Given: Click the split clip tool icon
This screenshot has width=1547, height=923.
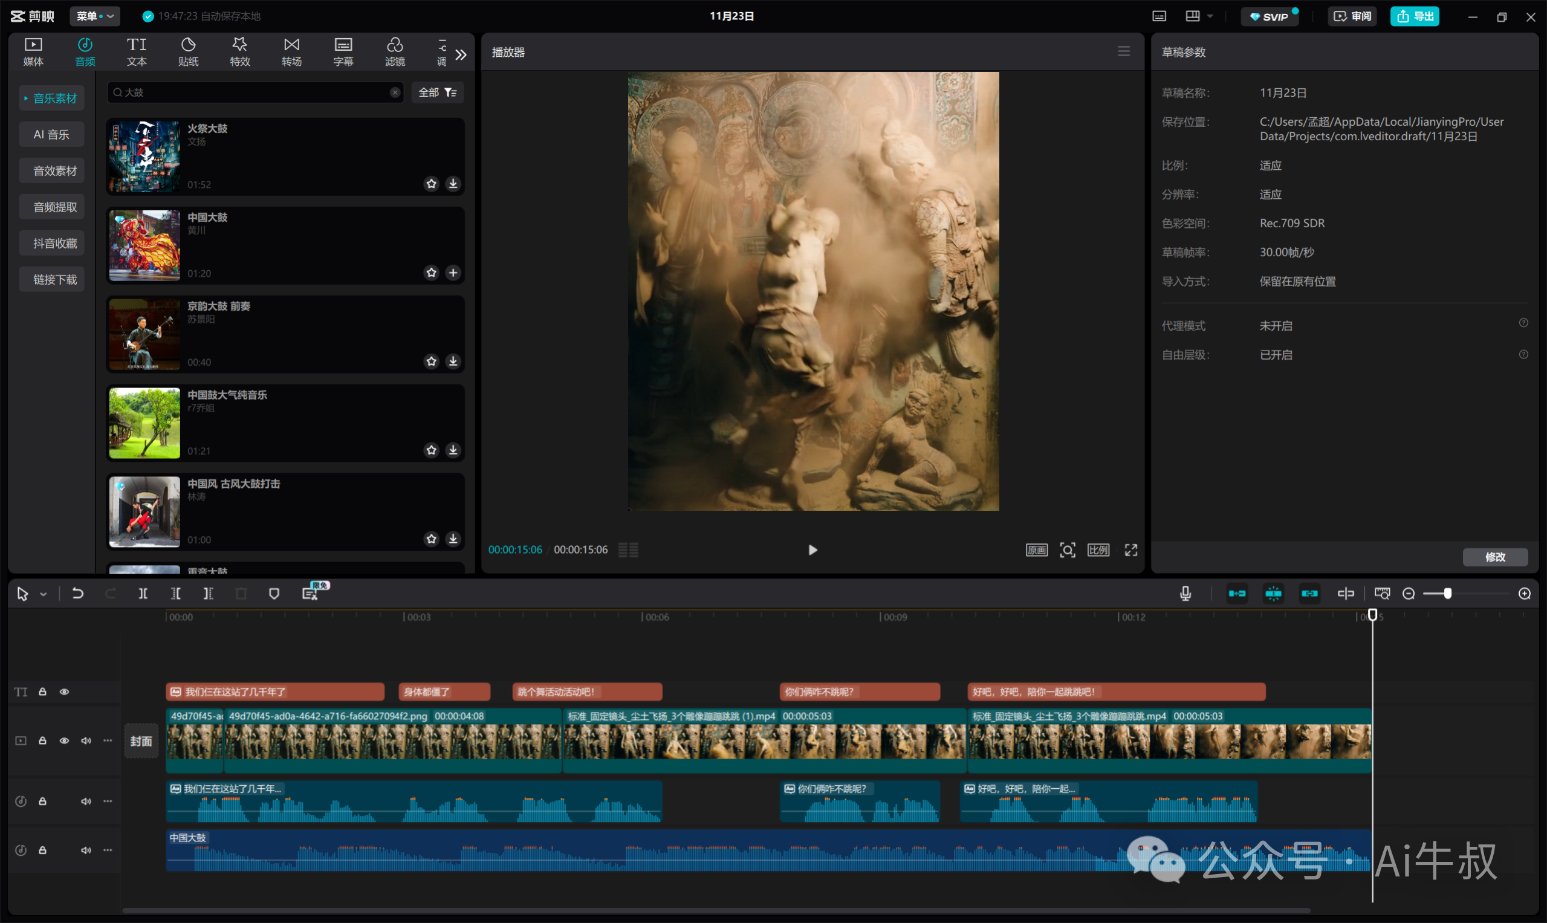Looking at the screenshot, I should pos(143,594).
